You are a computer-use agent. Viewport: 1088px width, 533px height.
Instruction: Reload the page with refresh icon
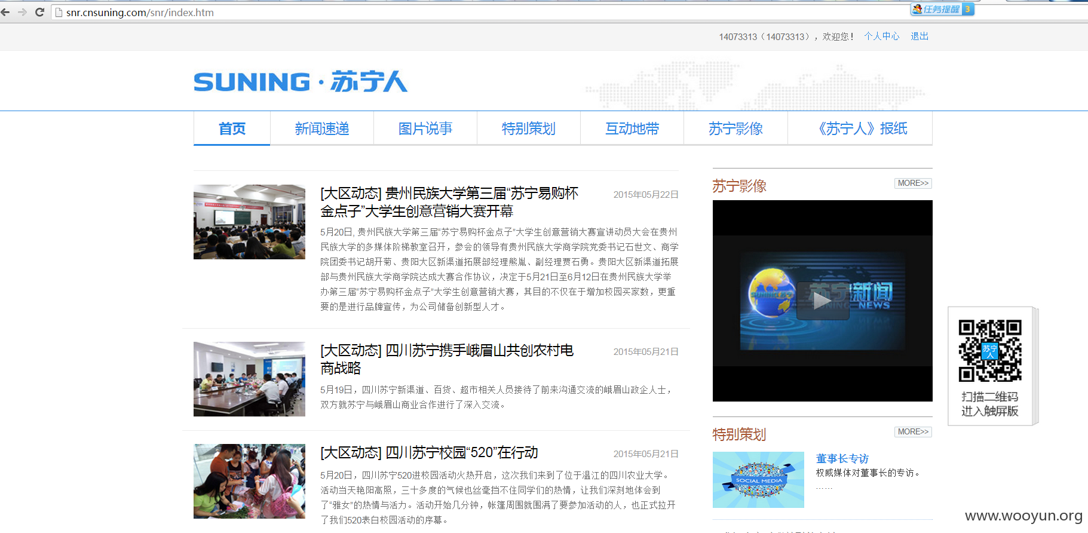(x=40, y=12)
